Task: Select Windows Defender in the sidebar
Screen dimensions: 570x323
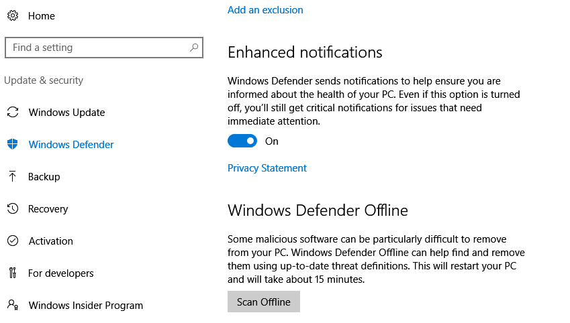Action: tap(71, 145)
